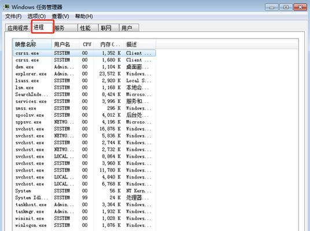Click the Task Manager title bar icon
Image resolution: width=310 pixels, height=231 pixels.
click(7, 7)
